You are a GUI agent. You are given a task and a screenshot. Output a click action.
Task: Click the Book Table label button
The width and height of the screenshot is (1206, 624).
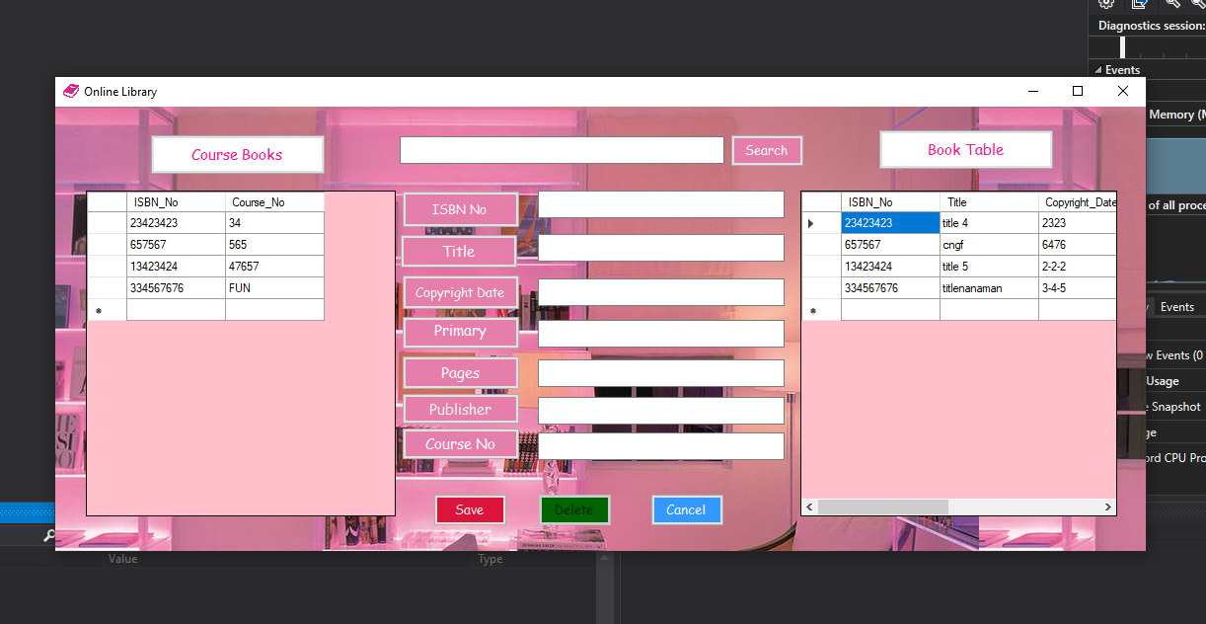pos(965,150)
